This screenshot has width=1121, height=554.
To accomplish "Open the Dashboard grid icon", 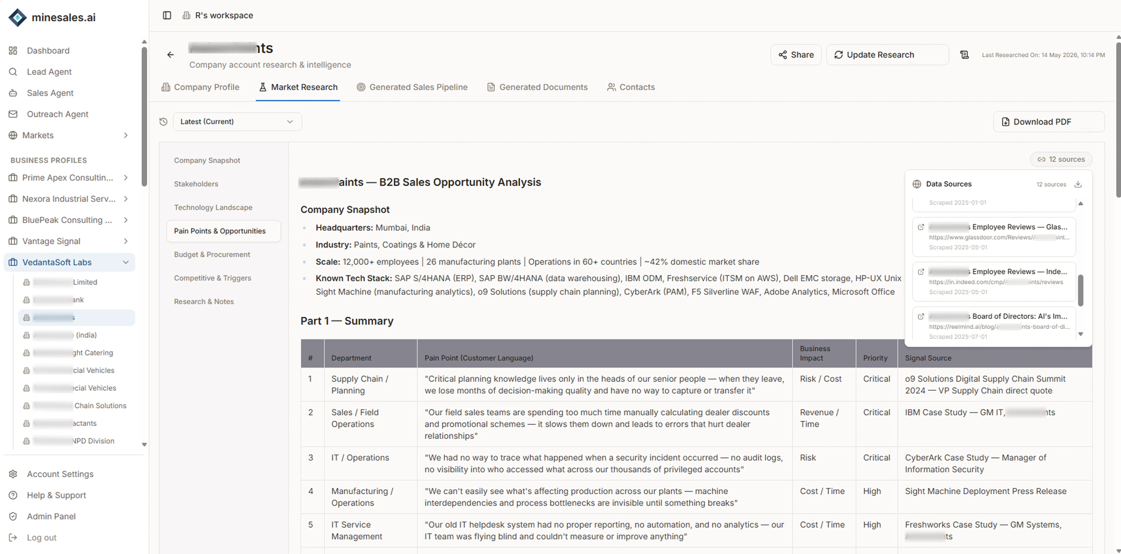I will [x=13, y=50].
